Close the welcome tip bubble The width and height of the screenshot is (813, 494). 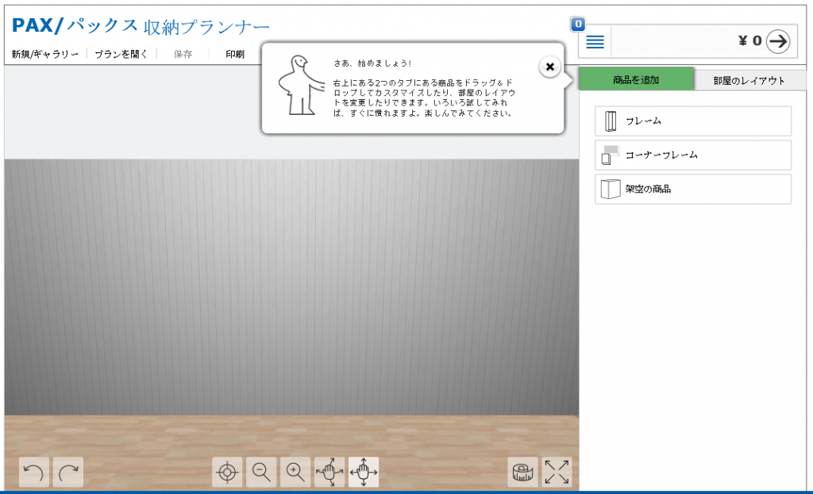click(549, 67)
